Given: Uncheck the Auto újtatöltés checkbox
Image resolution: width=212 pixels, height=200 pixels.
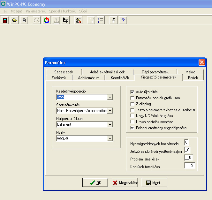Looking at the screenshot, I should point(132,92).
